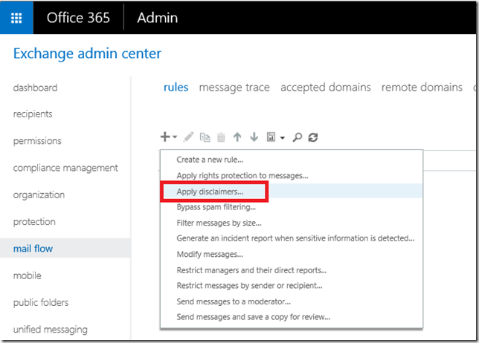Open the accepted domains tab
Screen dimensions: 479x343
coord(325,88)
